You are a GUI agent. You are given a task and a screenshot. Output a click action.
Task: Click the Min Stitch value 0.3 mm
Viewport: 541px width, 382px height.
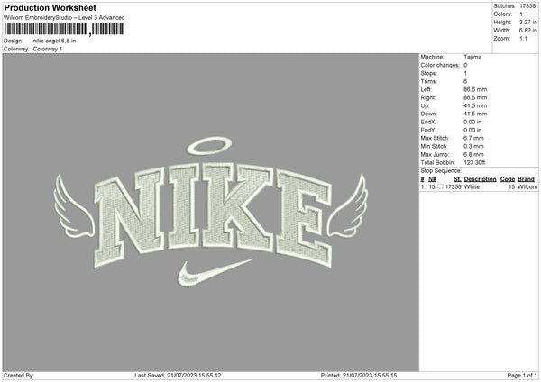pyautogui.click(x=473, y=146)
